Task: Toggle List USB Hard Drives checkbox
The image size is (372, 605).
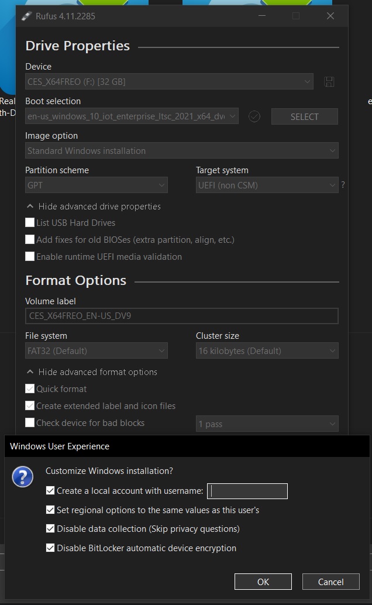Action: click(30, 222)
